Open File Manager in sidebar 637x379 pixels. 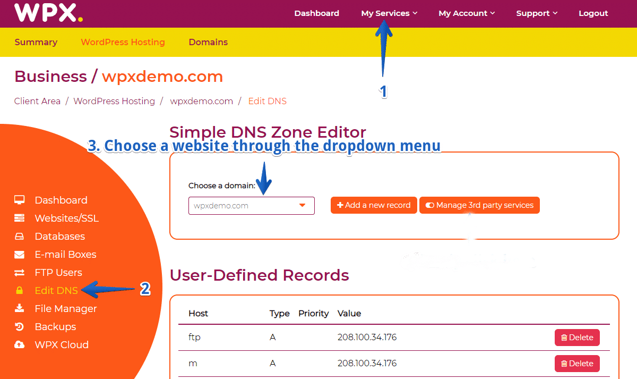click(x=66, y=309)
